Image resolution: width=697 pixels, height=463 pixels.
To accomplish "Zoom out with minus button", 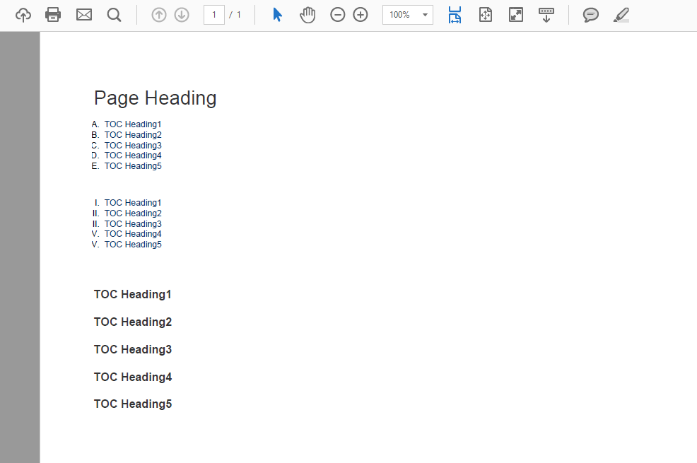I will (x=338, y=15).
